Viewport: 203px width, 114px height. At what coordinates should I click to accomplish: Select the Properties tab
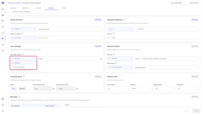point(51,8)
